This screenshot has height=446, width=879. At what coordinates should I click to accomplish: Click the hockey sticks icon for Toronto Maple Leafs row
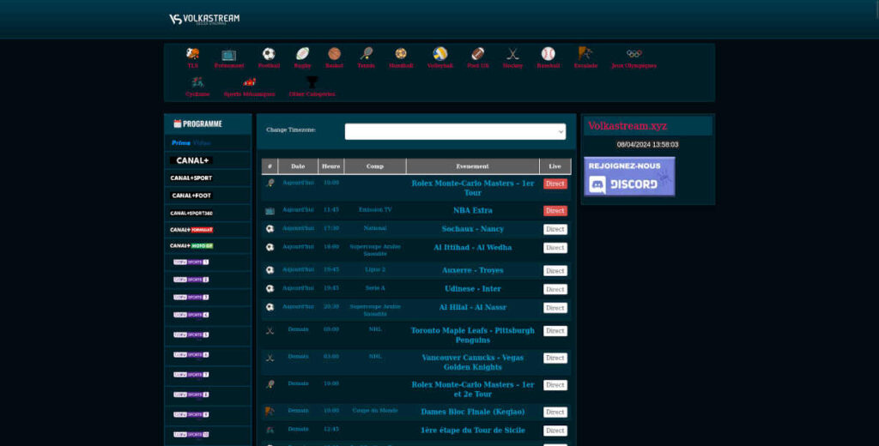pyautogui.click(x=270, y=330)
